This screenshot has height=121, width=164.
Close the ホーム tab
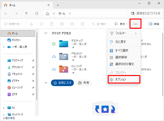click(49, 5)
